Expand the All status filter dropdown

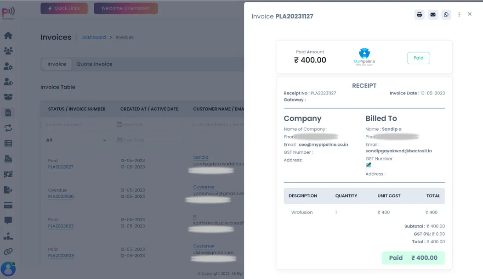coord(76,140)
